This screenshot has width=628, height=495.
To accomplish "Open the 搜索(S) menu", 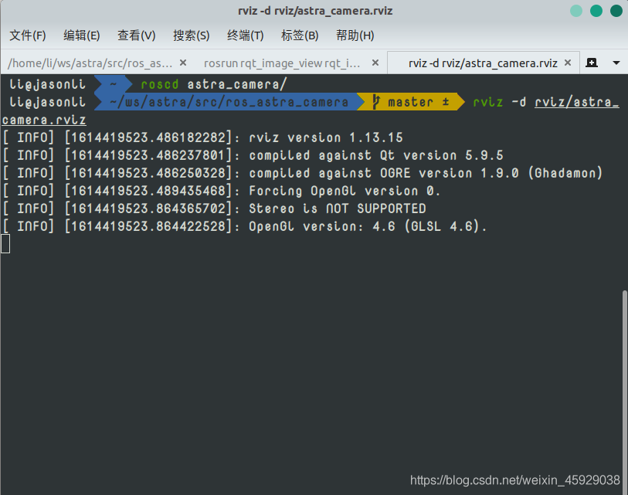I will (191, 36).
